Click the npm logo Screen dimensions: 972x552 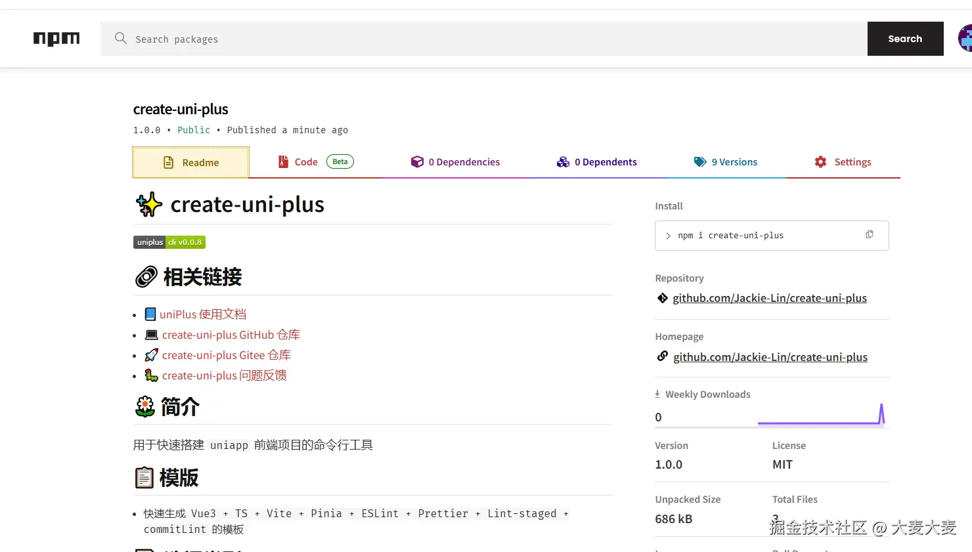click(x=56, y=39)
